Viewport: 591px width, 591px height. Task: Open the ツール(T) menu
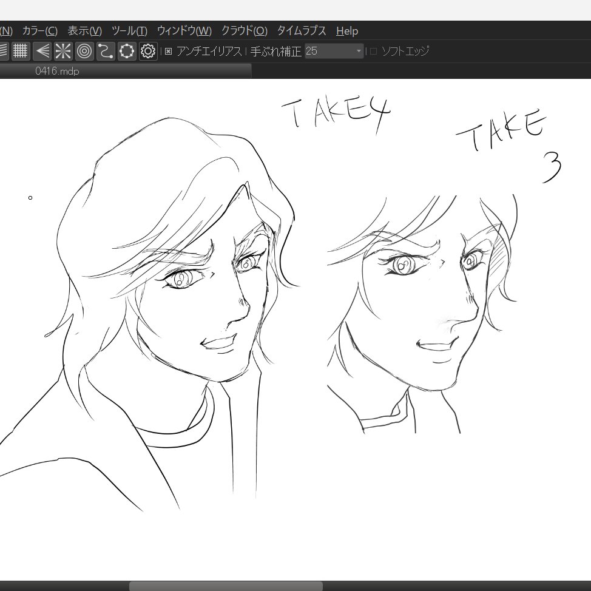129,30
